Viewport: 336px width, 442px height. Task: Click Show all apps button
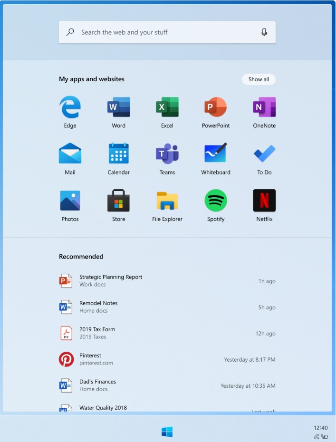(x=259, y=79)
